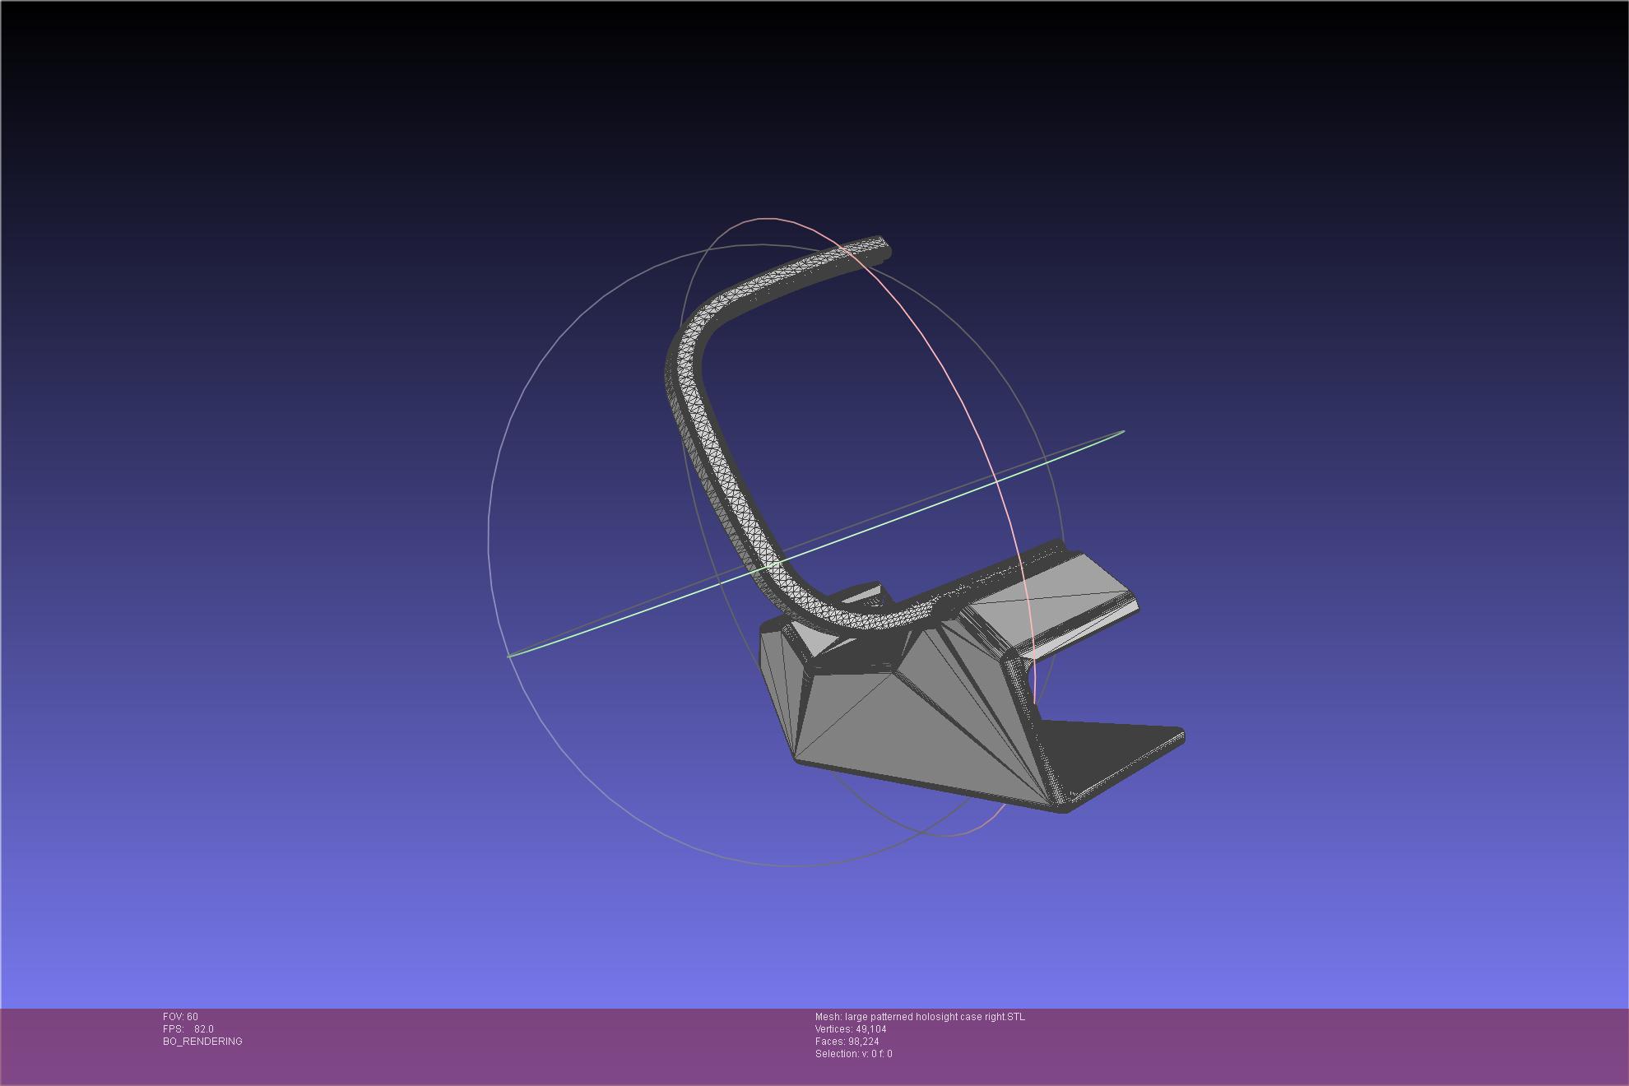Click empty dark background above the model
1629x1086 pixels.
(814, 99)
